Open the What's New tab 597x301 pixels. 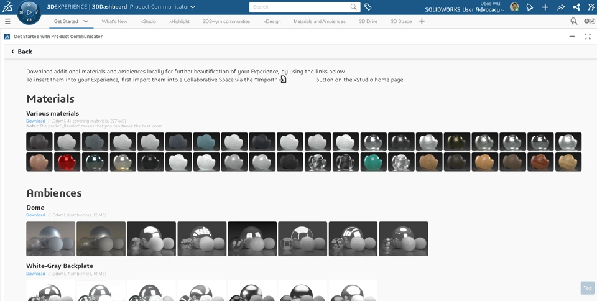click(x=114, y=21)
